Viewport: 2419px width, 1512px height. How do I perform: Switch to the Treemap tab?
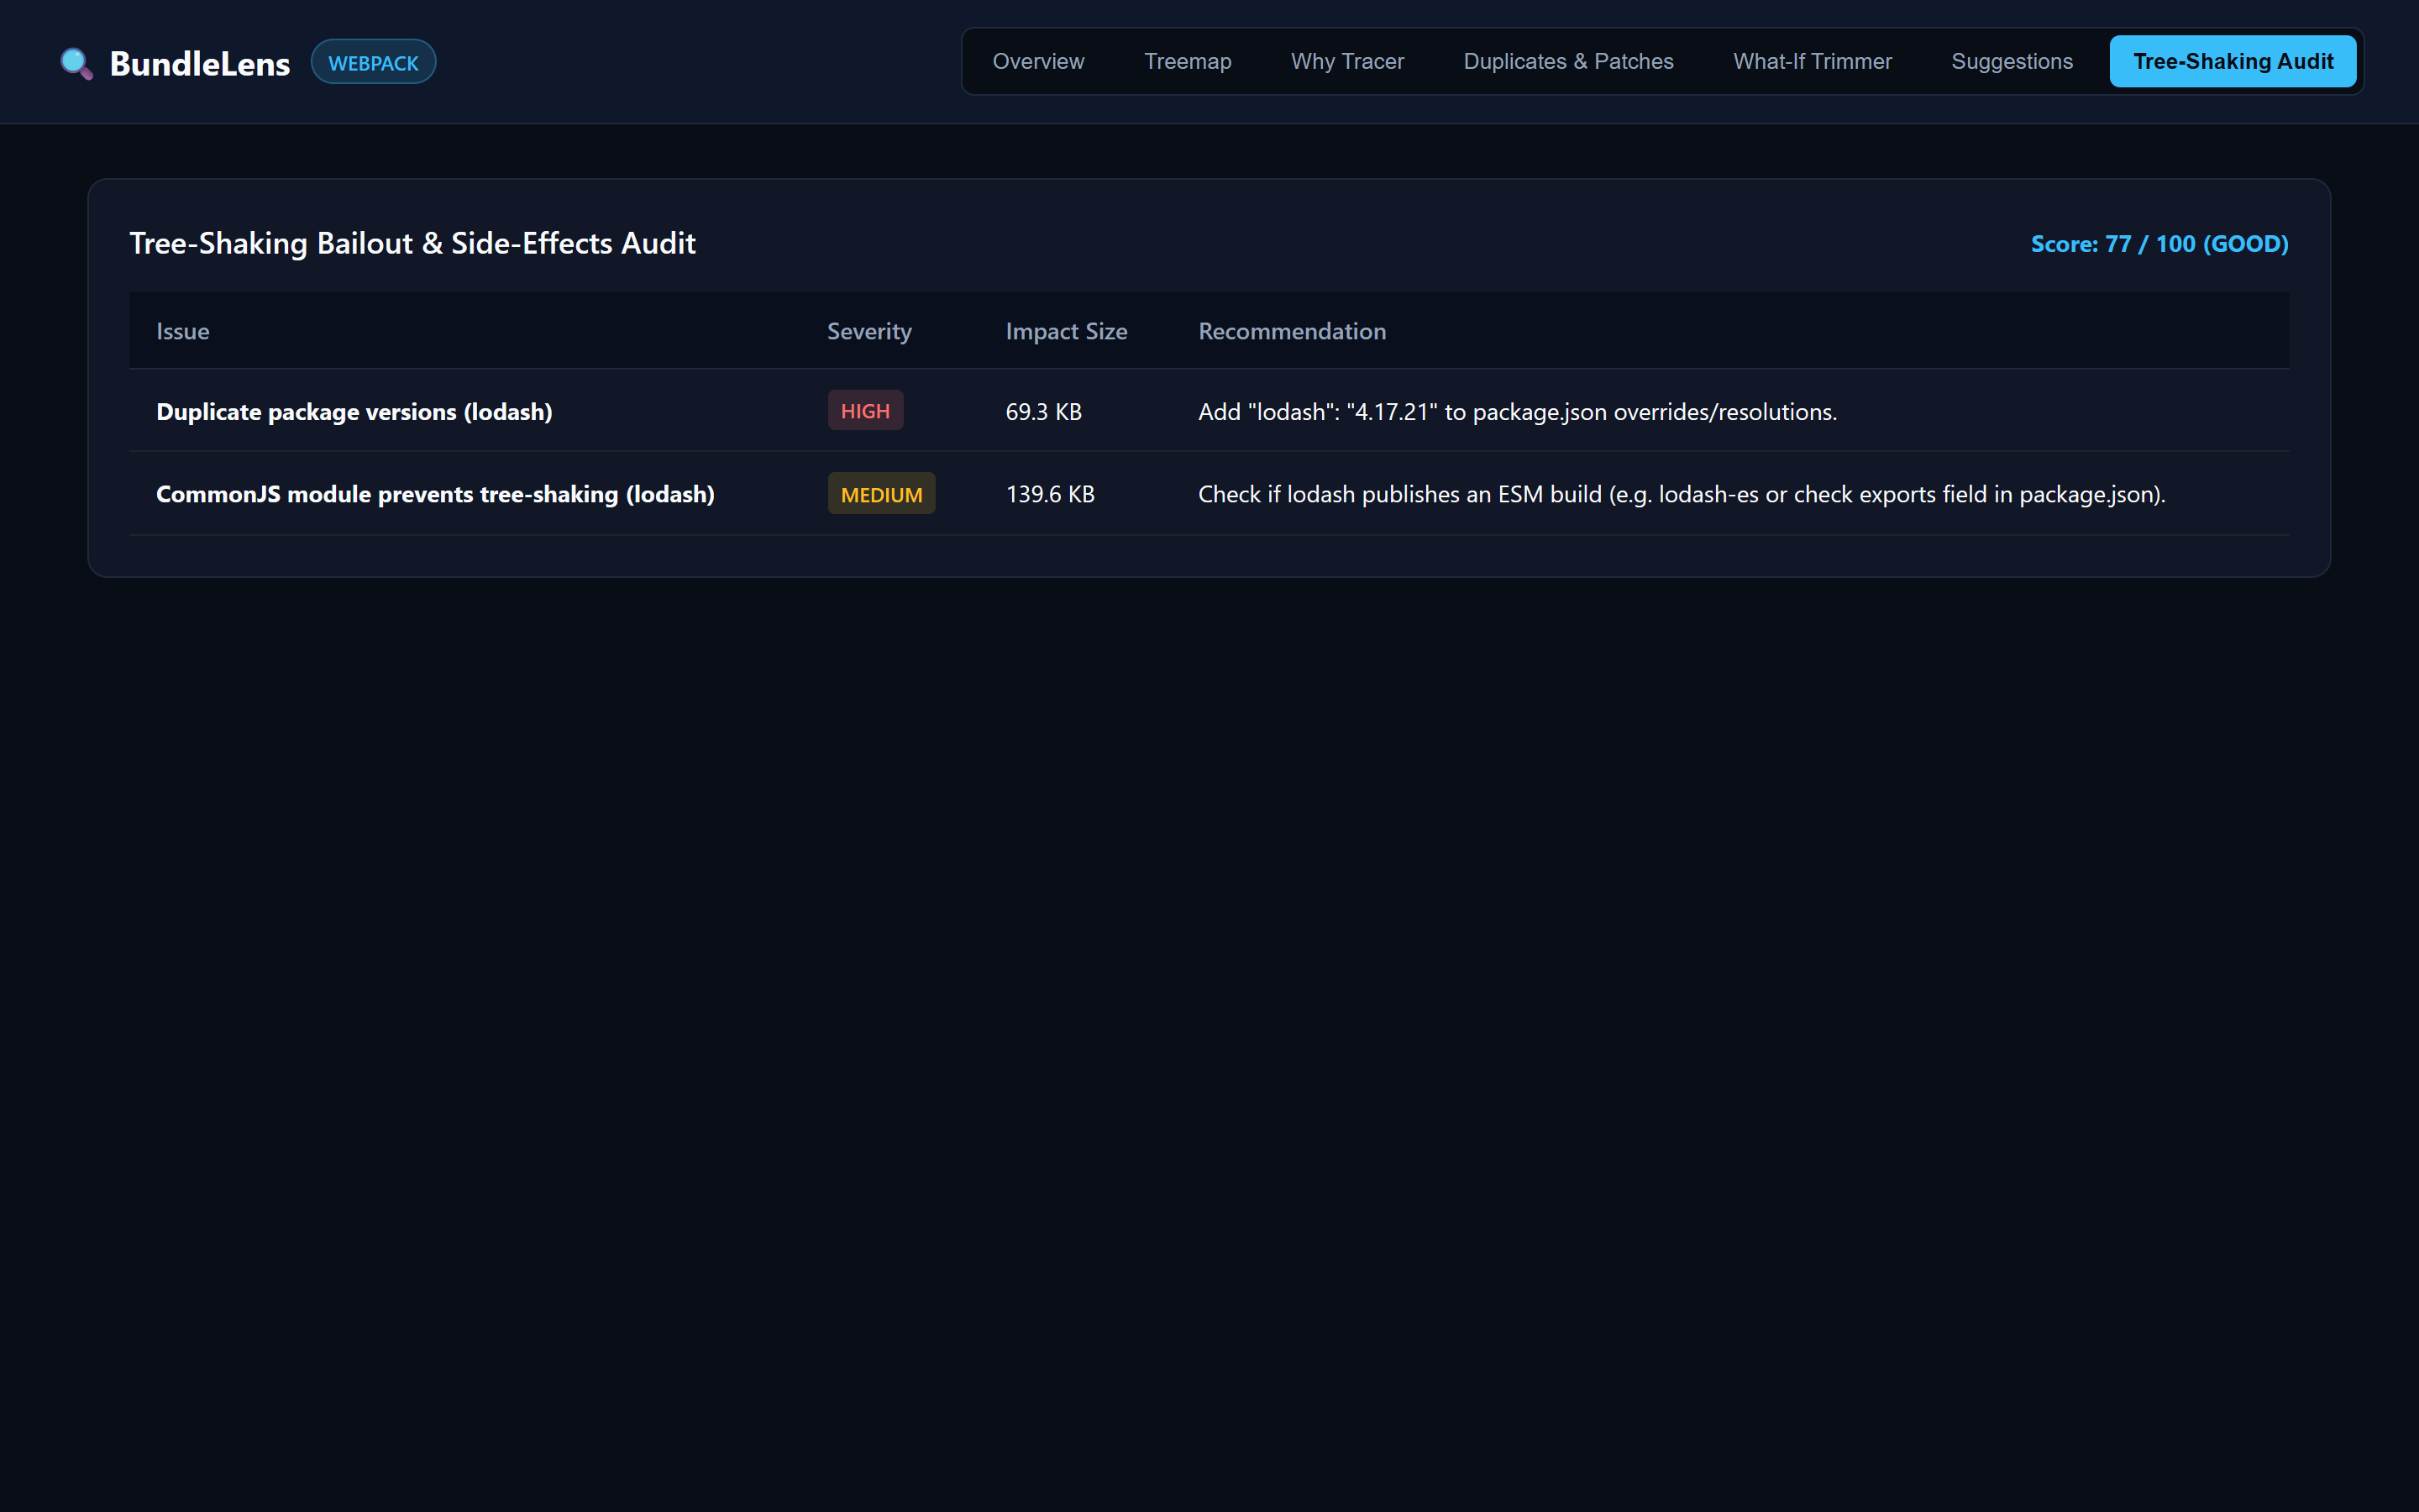(x=1188, y=61)
